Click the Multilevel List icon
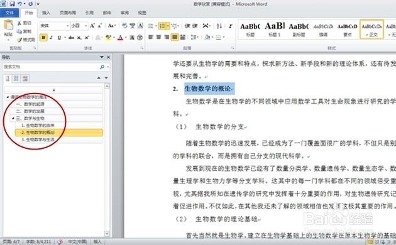Viewport: 396px width, 245px height. tap(173, 26)
